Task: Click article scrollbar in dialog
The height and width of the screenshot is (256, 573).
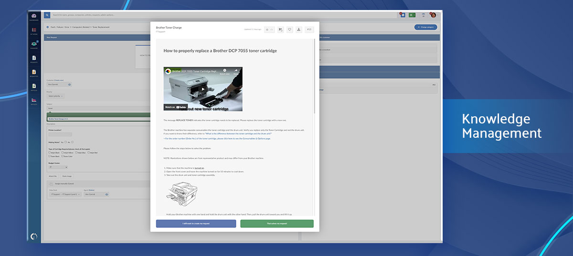Action: 315,76
